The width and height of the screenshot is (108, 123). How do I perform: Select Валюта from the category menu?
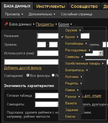pyautogui.click(x=71, y=103)
